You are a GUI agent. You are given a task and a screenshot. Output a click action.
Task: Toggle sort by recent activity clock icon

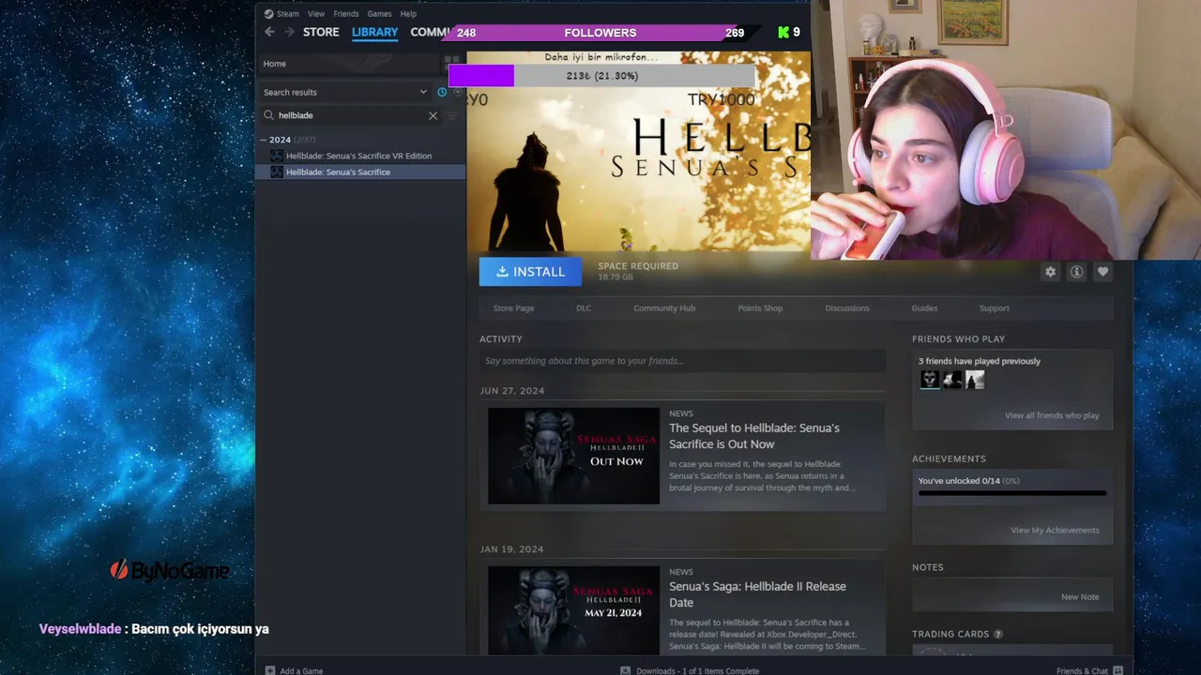point(442,92)
